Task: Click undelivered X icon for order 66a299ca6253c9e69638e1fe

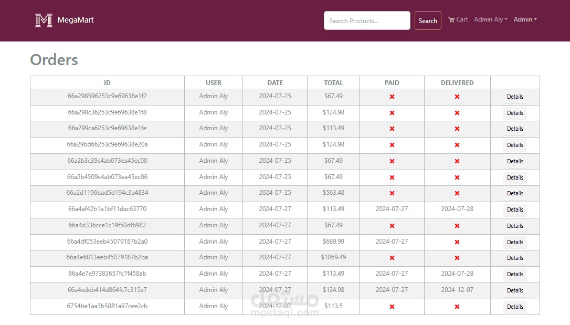Action: [x=457, y=129]
